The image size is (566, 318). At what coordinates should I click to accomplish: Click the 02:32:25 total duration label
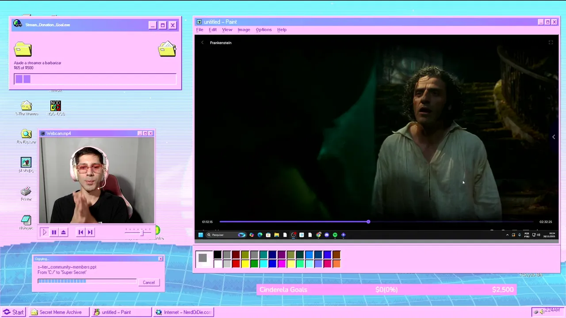click(546, 222)
